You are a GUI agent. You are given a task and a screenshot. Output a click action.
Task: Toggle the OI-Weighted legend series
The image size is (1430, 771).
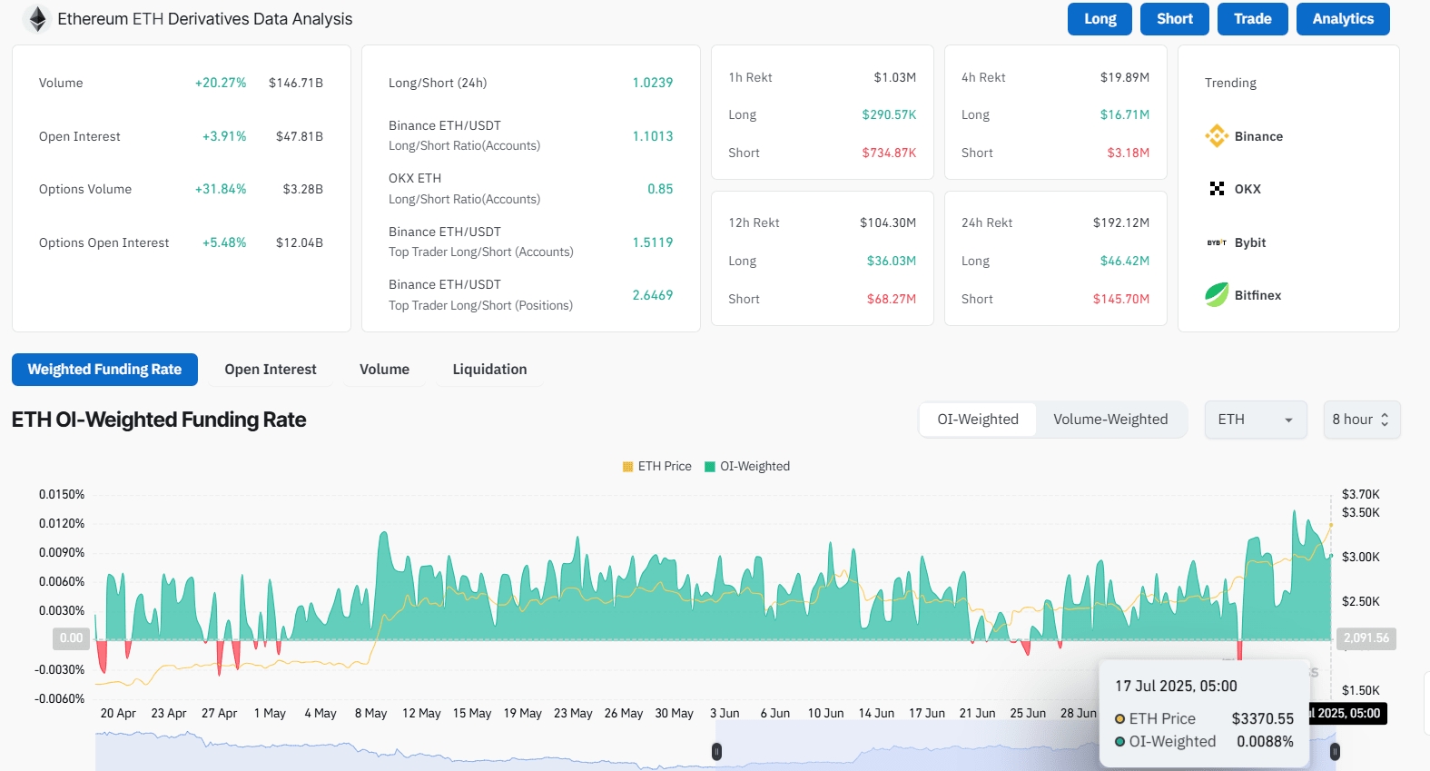click(747, 466)
